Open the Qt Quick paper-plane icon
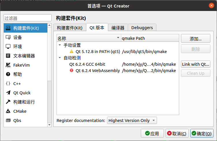Screen dimensions: 217x141 pos(8,93)
